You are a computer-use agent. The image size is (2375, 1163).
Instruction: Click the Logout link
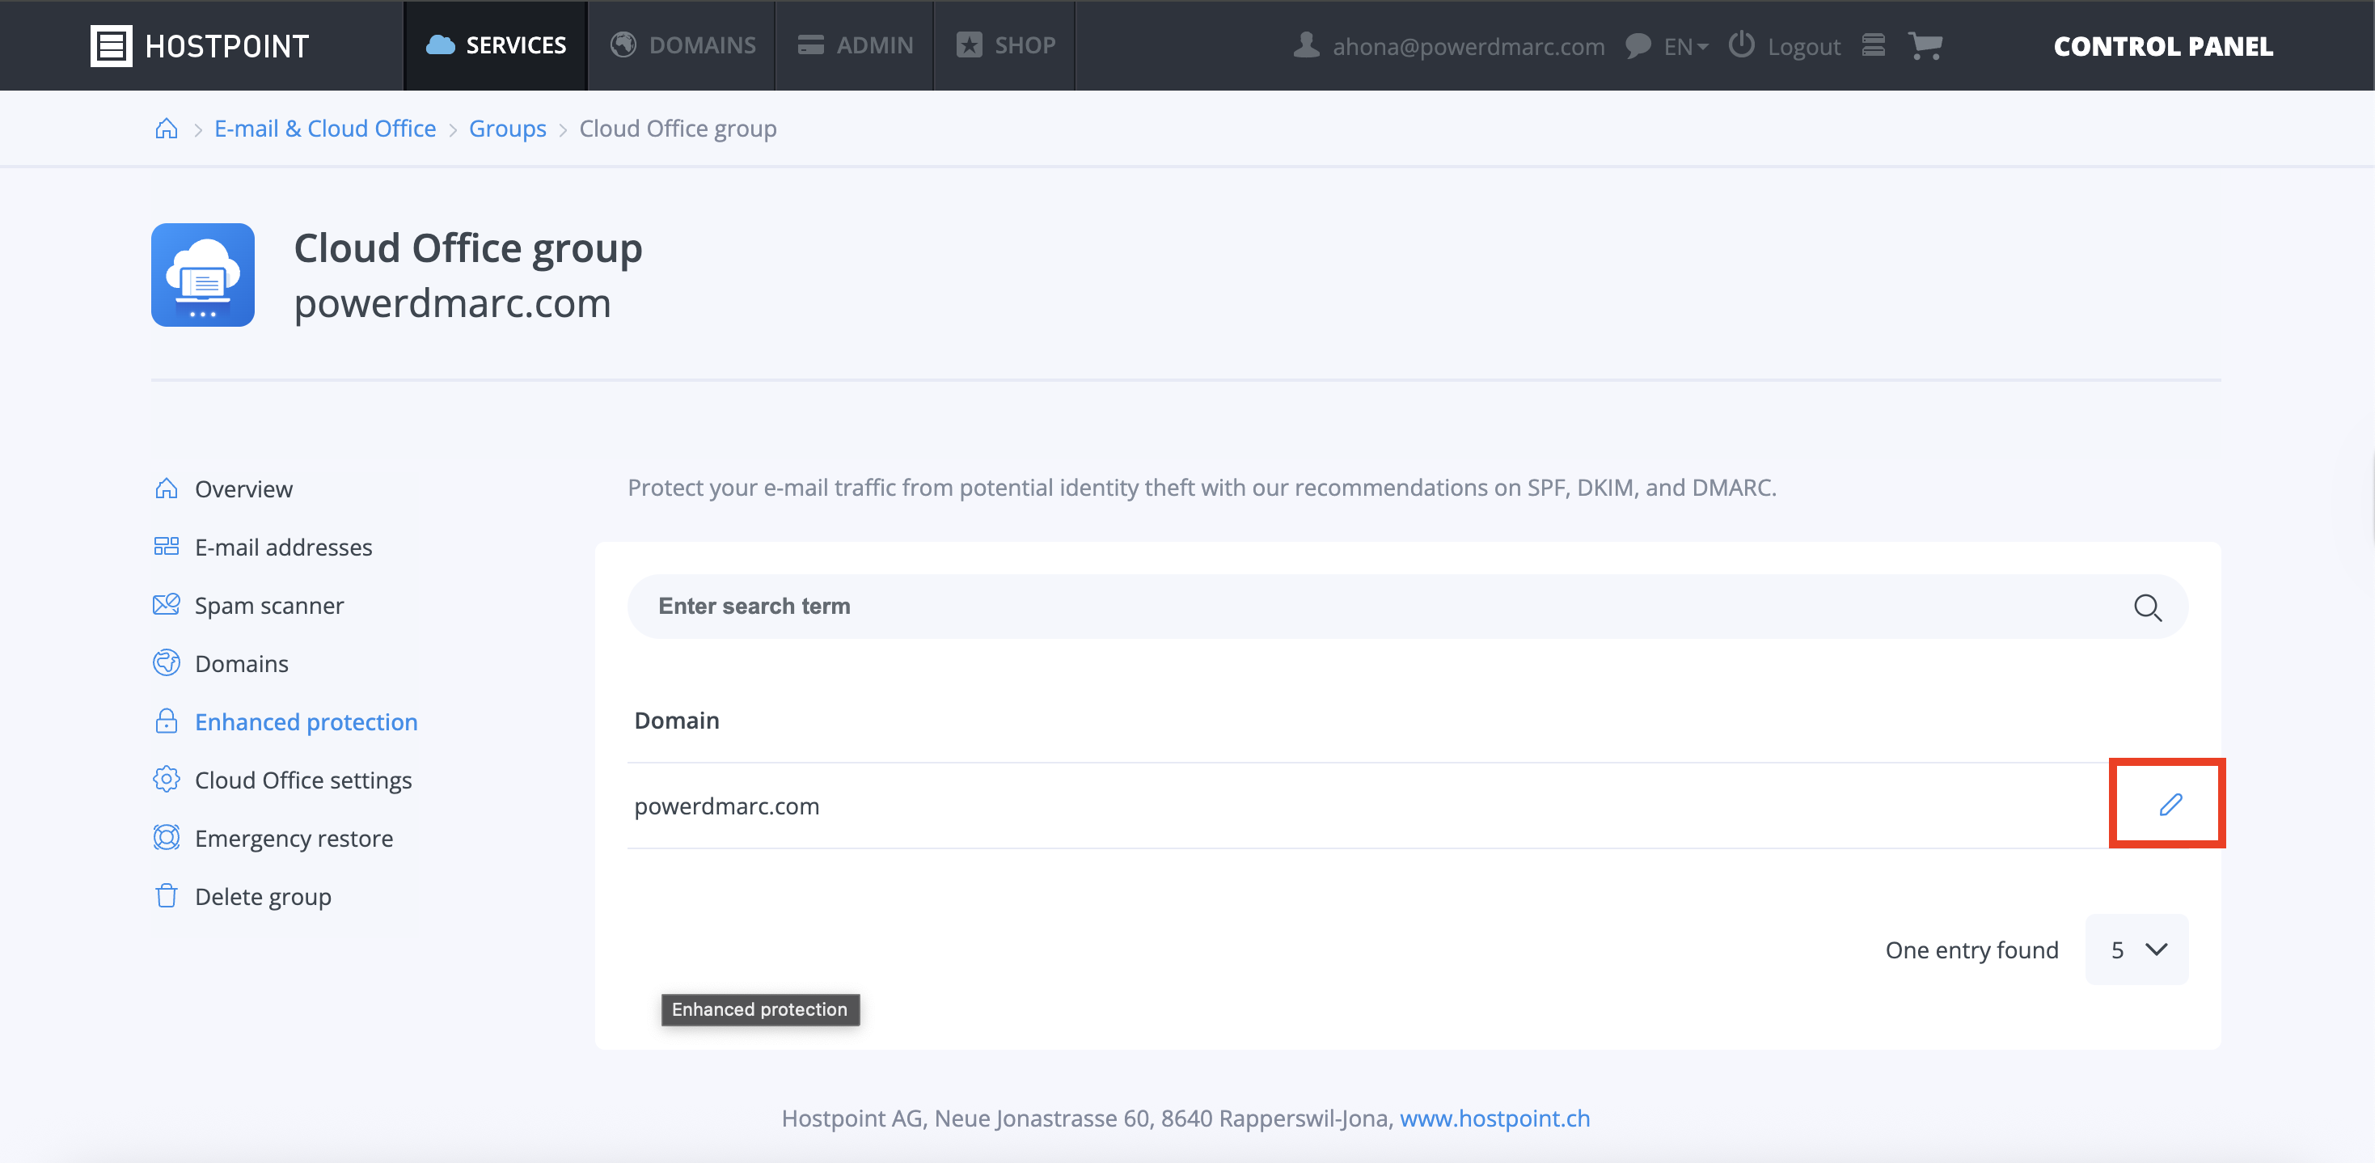(x=1802, y=46)
